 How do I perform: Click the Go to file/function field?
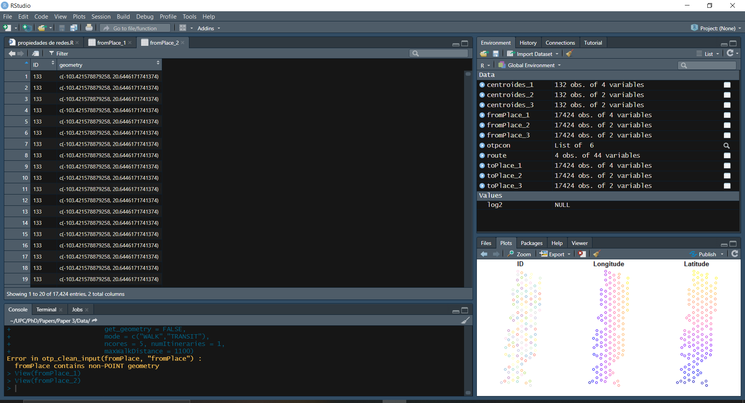[135, 28]
